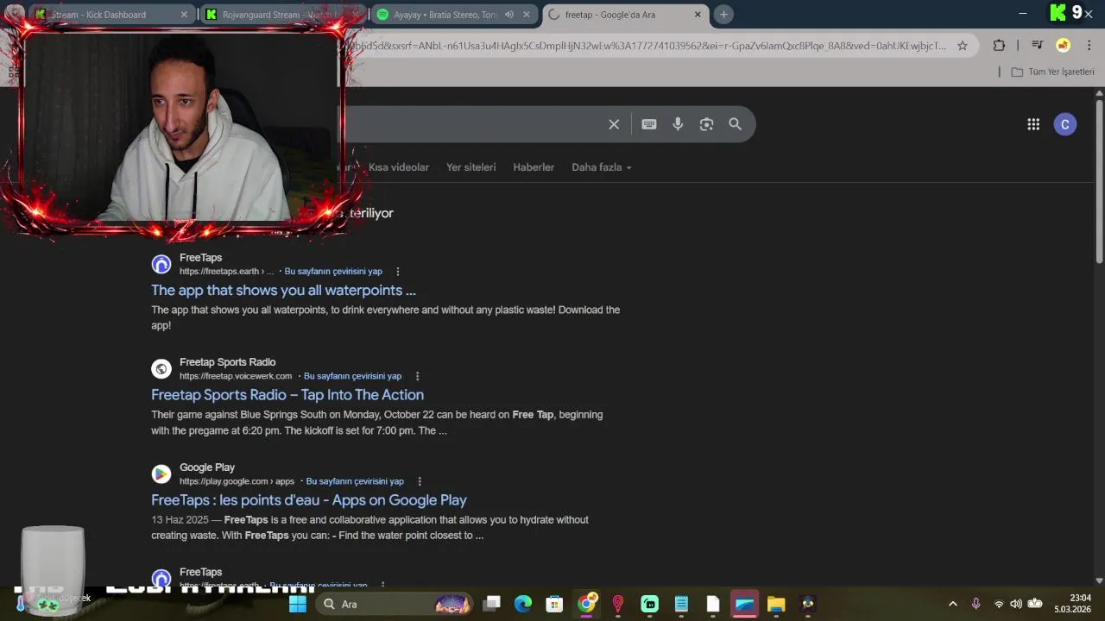Viewport: 1105px width, 621px height.
Task: Switch to Google Chrome on the taskbar
Action: point(587,604)
